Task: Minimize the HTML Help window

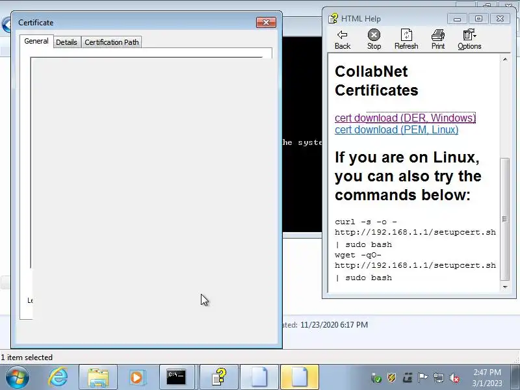Action: [x=457, y=19]
